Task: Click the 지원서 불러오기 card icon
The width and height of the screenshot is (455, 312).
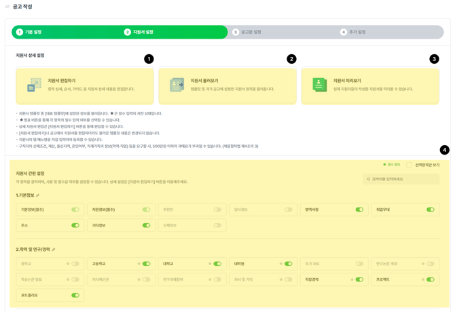Action: coord(177,85)
